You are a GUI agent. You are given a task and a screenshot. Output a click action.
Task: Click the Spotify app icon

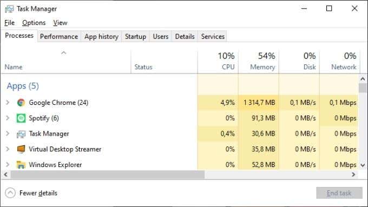tap(21, 118)
